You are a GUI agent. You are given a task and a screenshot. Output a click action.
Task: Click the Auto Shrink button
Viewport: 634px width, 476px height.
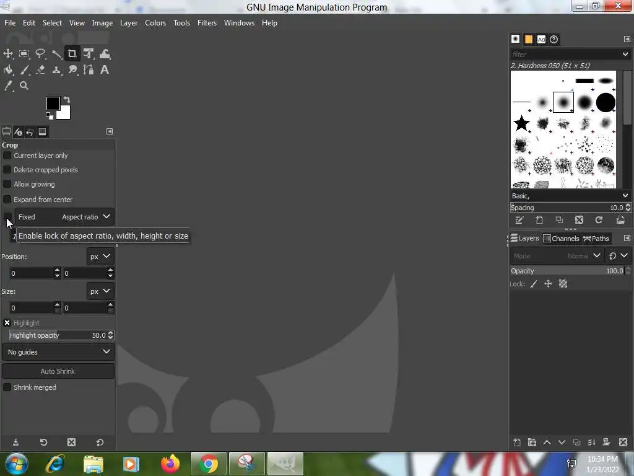pyautogui.click(x=58, y=371)
